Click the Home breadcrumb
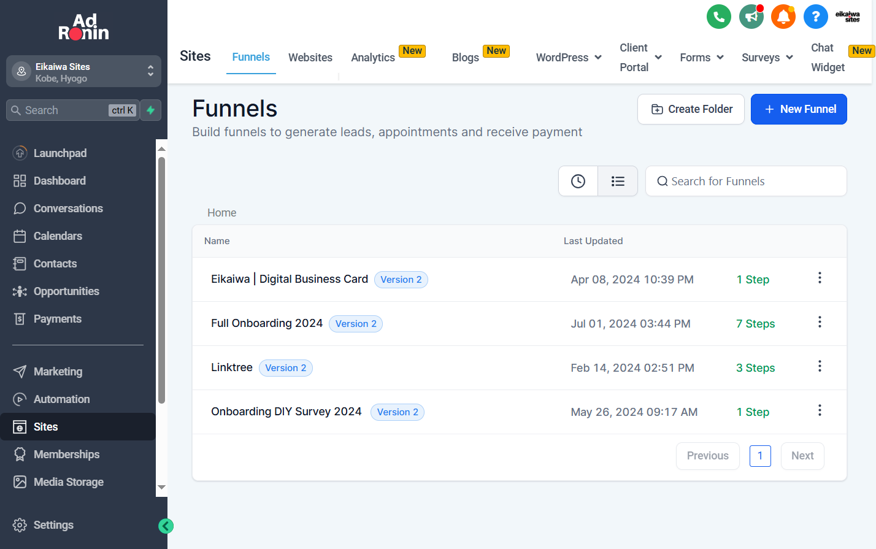 pos(221,213)
